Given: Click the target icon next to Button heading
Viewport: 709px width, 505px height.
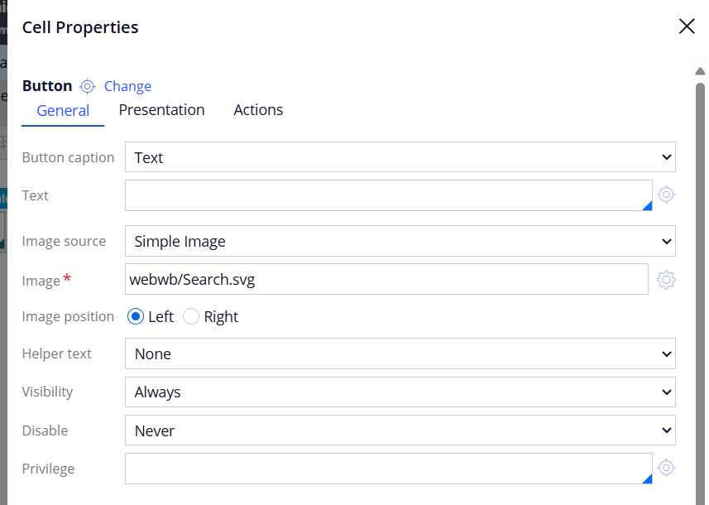Looking at the screenshot, I should (x=87, y=86).
